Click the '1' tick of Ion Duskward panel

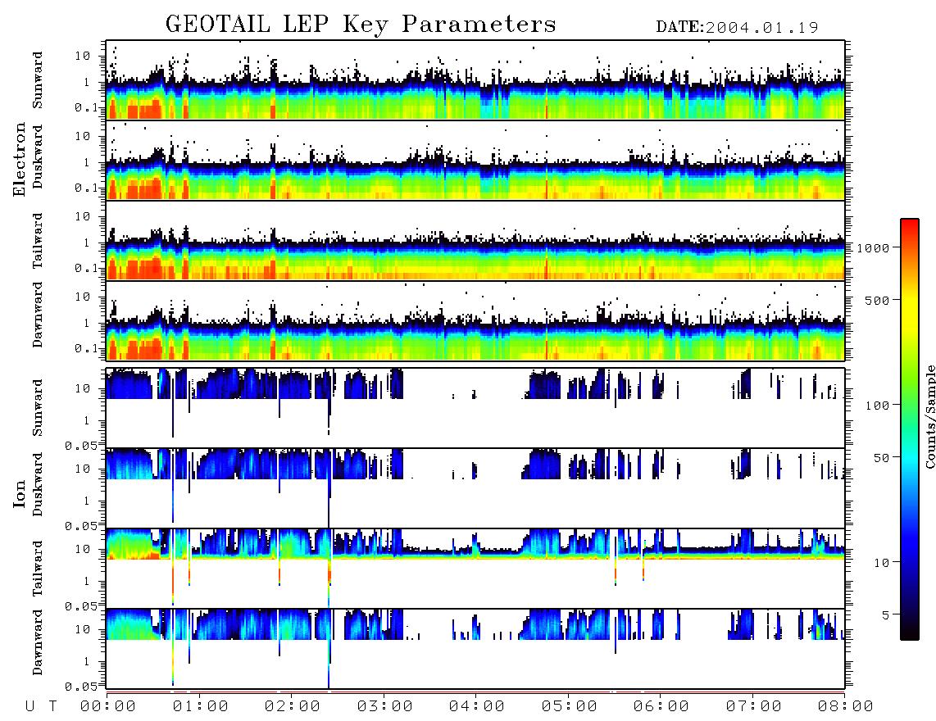pos(86,501)
